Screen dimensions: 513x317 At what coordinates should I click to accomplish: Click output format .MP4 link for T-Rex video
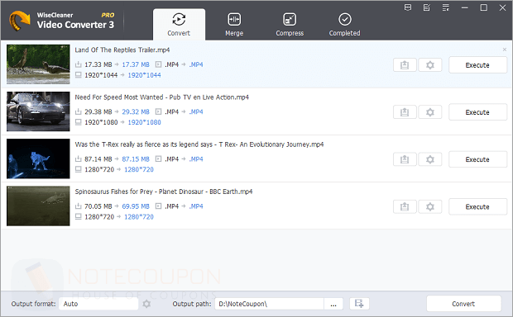[x=196, y=159]
